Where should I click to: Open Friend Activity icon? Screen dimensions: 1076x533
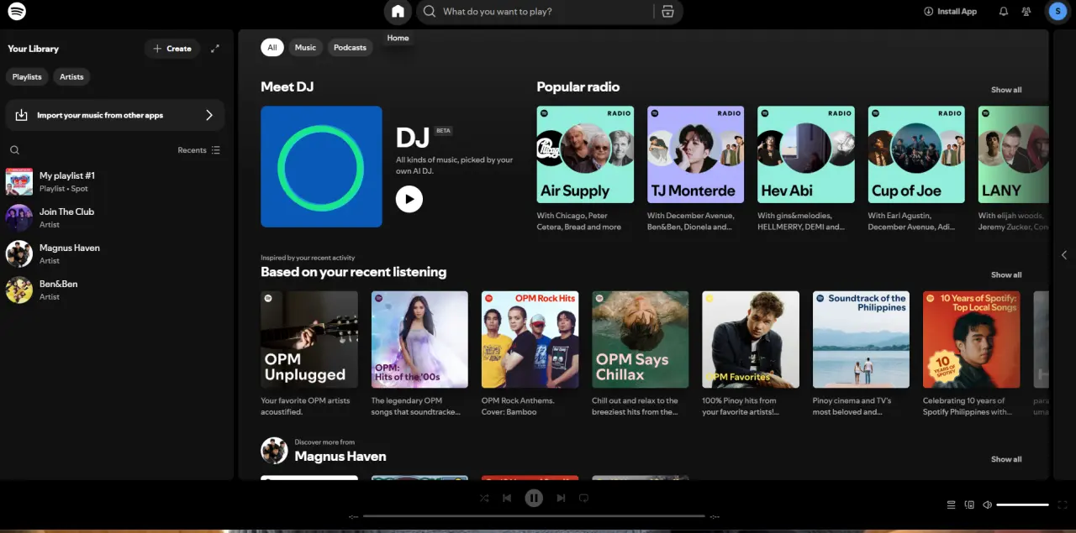pyautogui.click(x=1026, y=12)
